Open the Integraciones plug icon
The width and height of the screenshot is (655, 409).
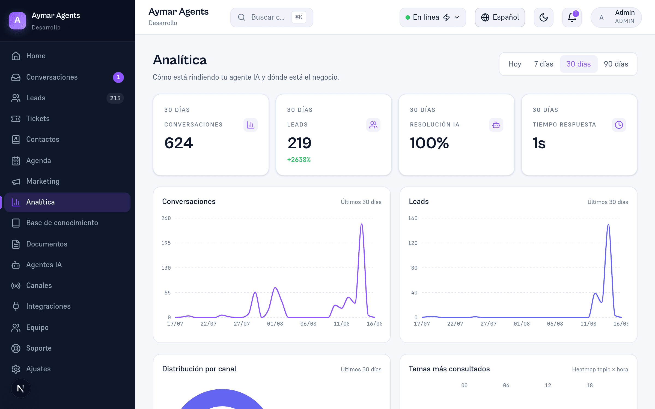click(16, 306)
